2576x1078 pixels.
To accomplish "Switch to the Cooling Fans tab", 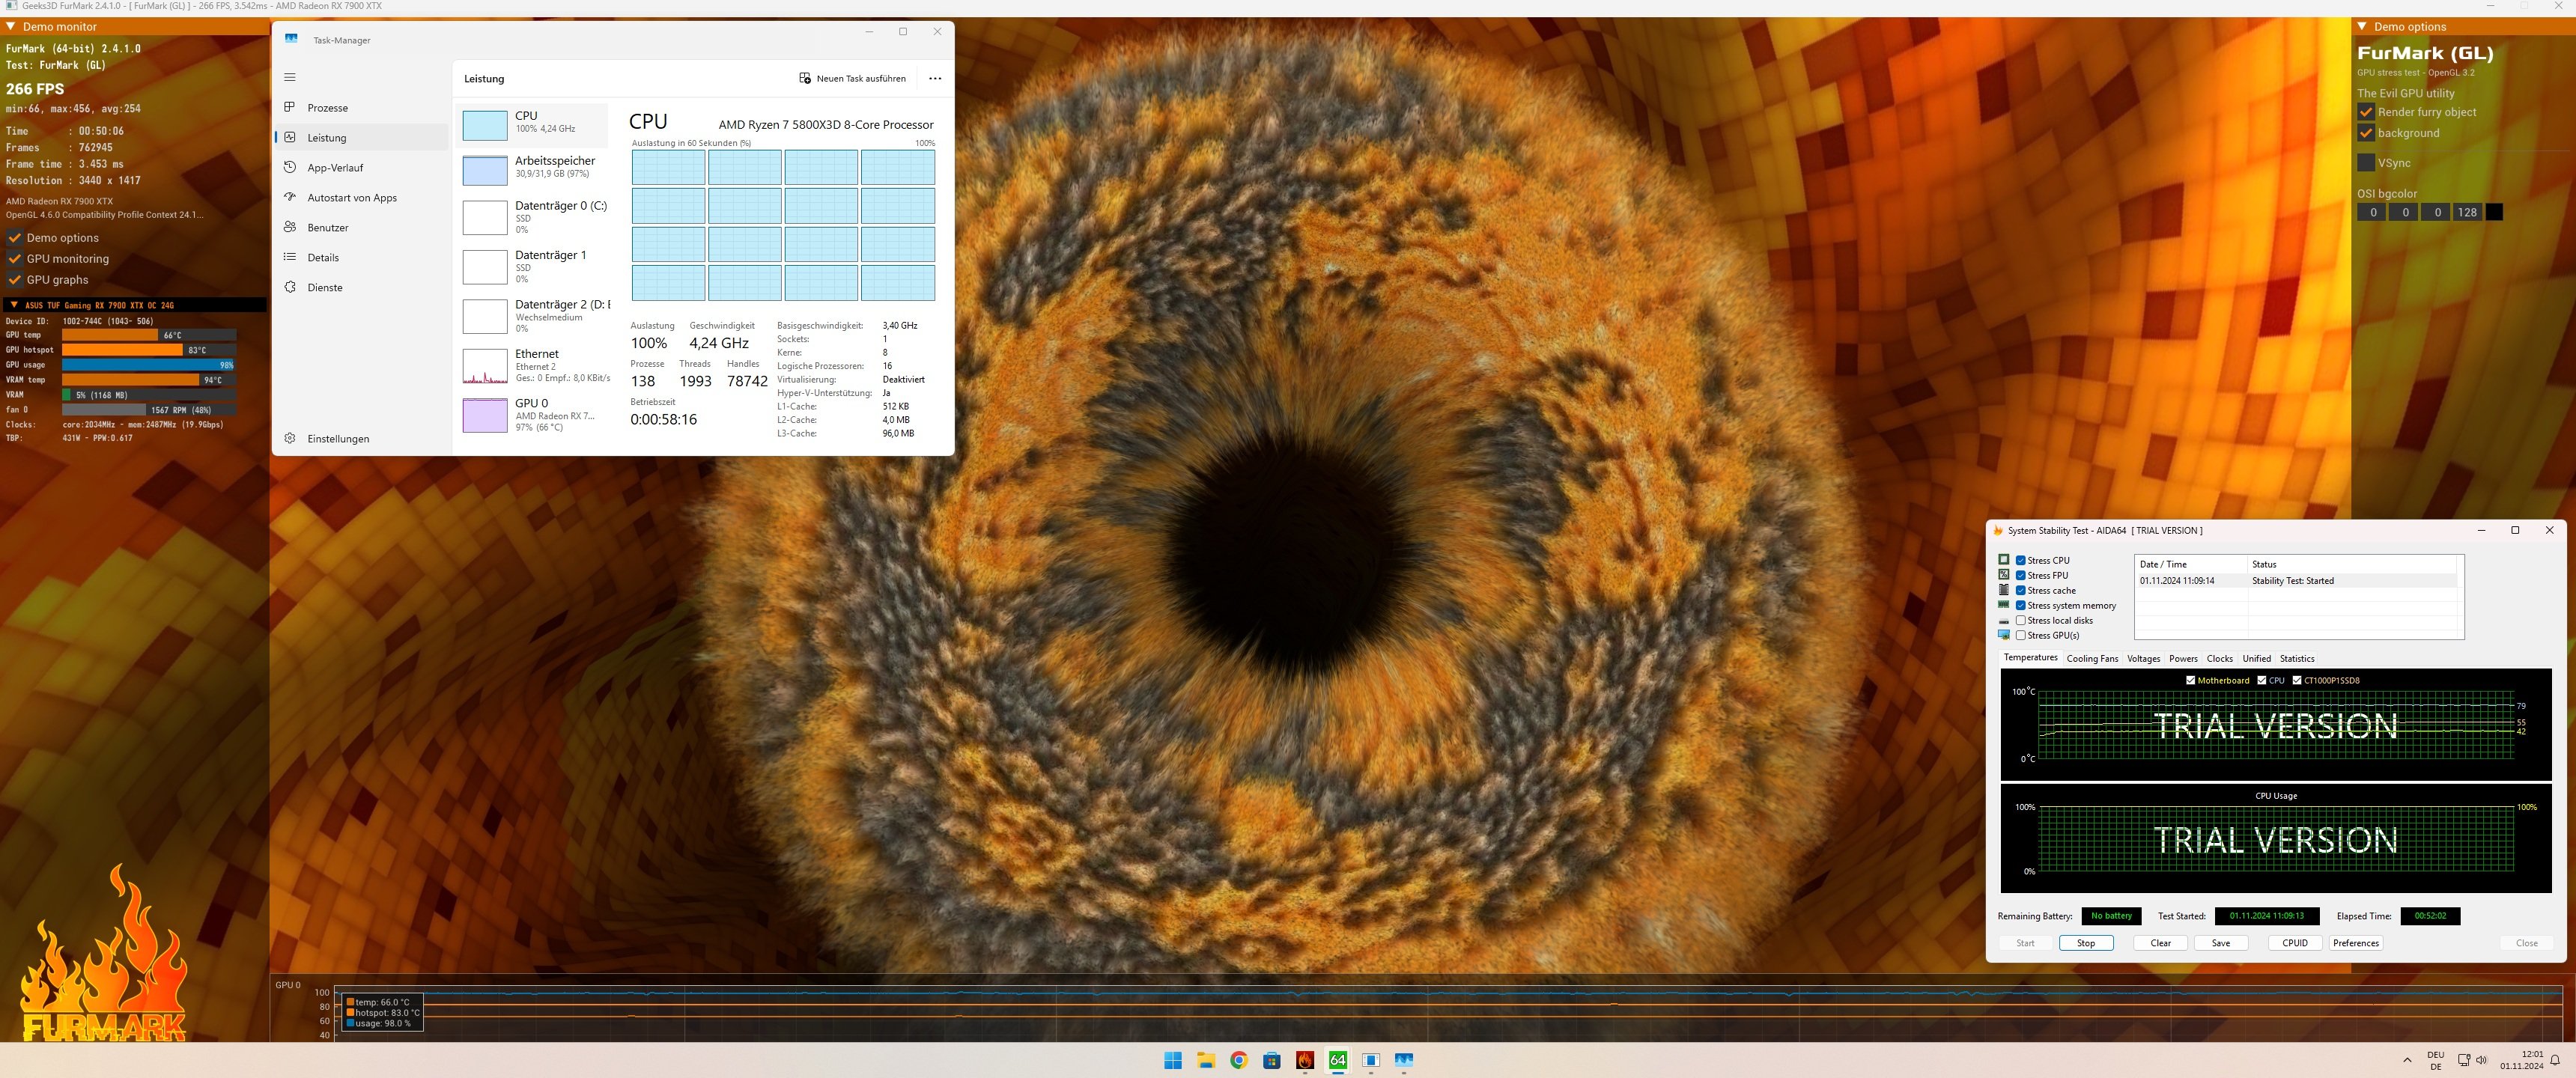I will [2092, 659].
